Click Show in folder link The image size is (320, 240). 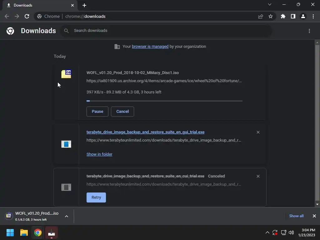pyautogui.click(x=99, y=154)
